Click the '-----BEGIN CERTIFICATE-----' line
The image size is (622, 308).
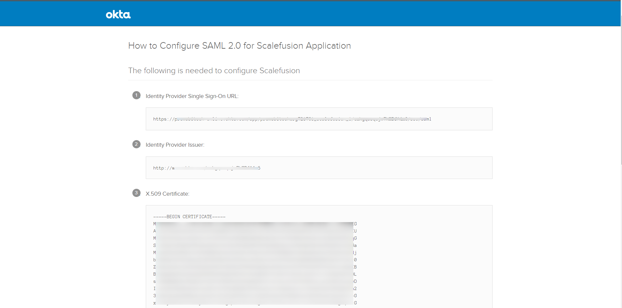click(x=189, y=217)
